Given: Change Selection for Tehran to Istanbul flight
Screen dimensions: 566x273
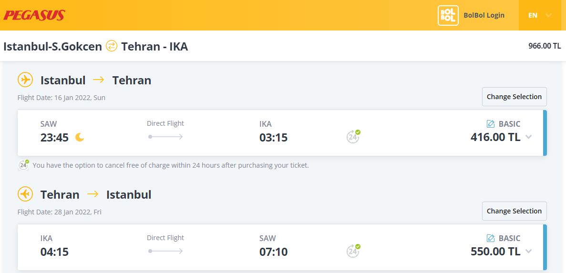Looking at the screenshot, I should [515, 211].
